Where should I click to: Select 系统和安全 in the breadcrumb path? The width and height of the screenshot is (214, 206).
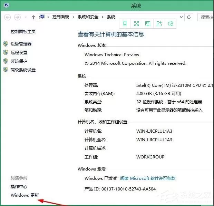[x=88, y=17]
